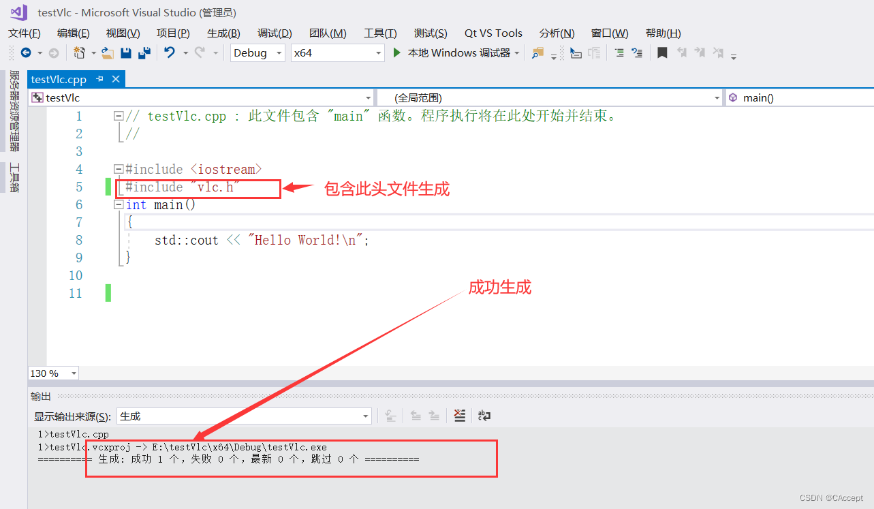Image resolution: width=874 pixels, height=509 pixels.
Task: Open the 测试(S) menu
Action: [431, 33]
